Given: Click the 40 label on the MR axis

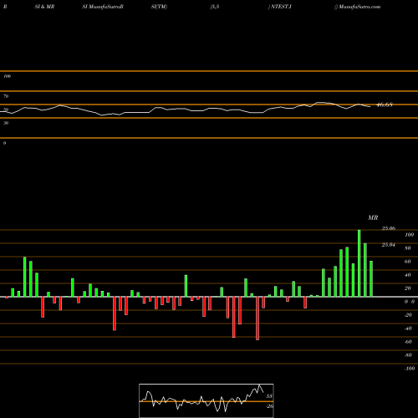Looking at the screenshot, I should pos(408,275).
